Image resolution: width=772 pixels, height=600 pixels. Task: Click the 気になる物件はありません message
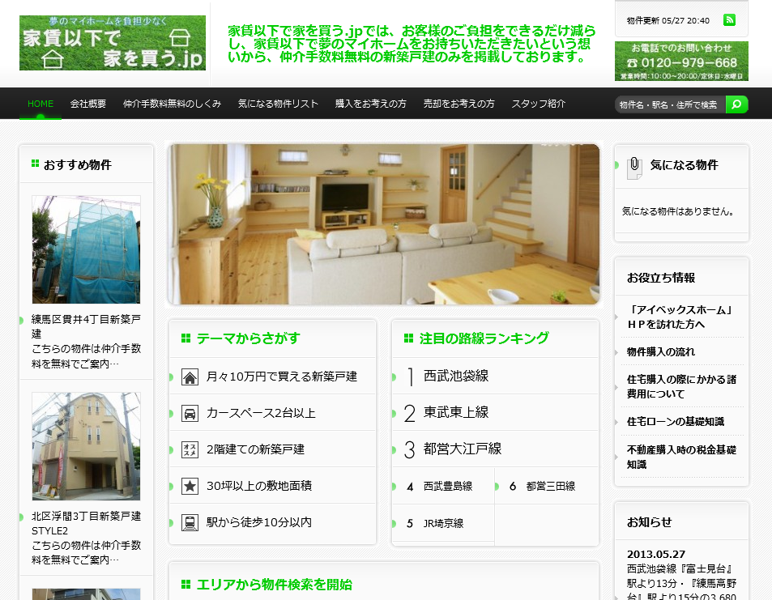679,211
